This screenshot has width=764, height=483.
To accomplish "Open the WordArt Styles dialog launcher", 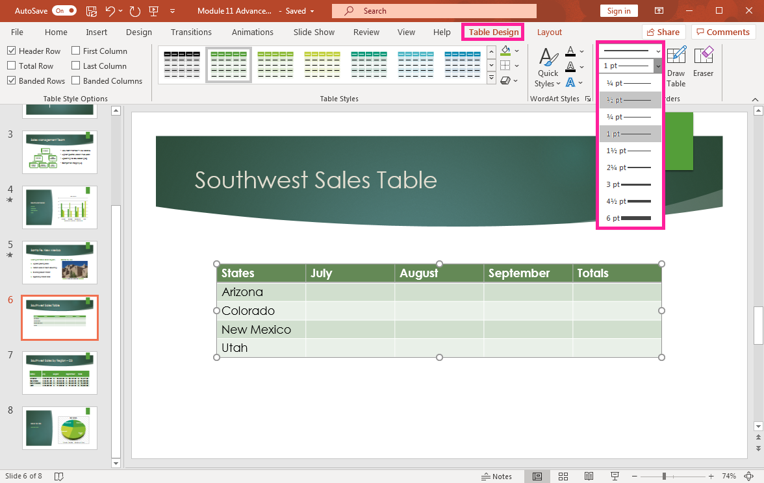I will point(588,99).
